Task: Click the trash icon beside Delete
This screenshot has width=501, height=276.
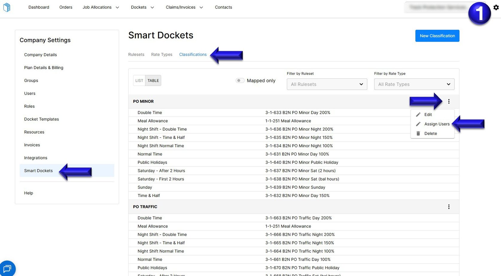Action: coord(418,134)
